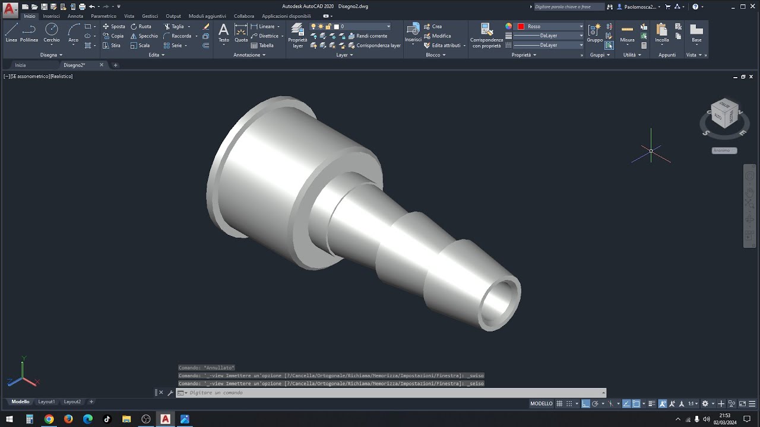Viewport: 760px width, 427px height.
Task: Expand the Proprietà panel
Action: (524, 55)
